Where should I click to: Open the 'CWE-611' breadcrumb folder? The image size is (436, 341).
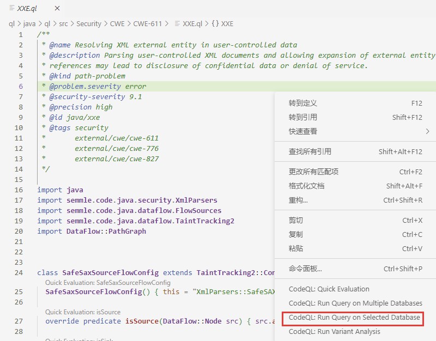pyautogui.click(x=147, y=24)
